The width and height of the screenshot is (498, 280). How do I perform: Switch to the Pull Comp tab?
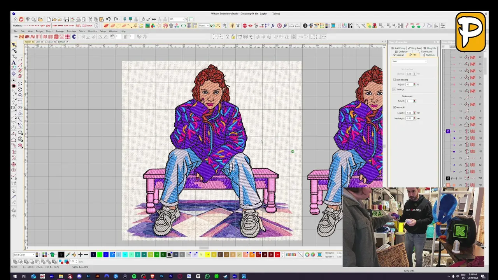pos(398,48)
